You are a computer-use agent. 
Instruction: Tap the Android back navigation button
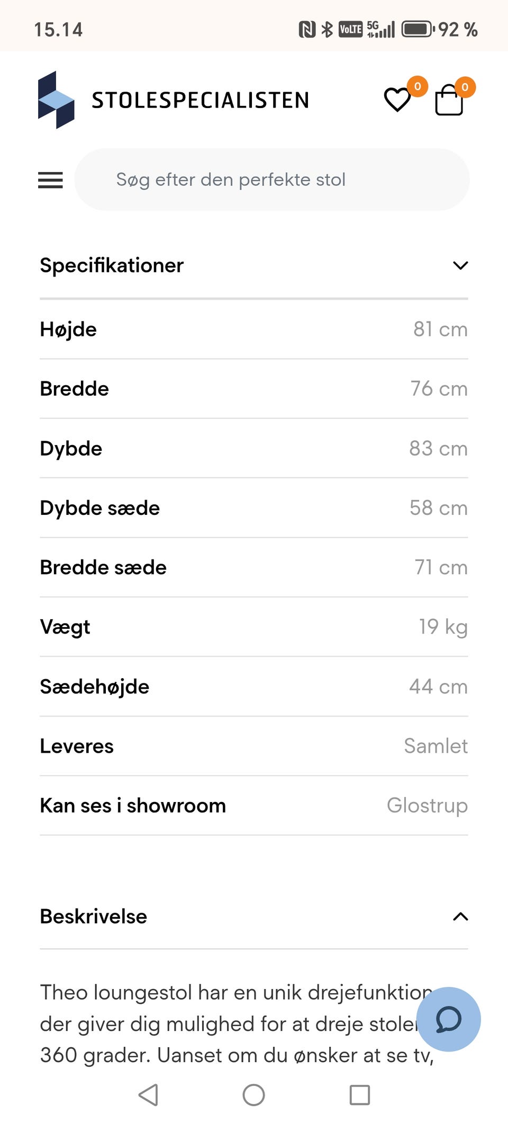point(148,1094)
